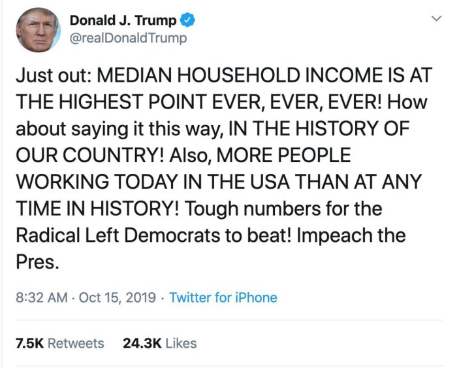Screen dimensions: 457x368
Task: Click the blue verified badge
Action: (189, 21)
